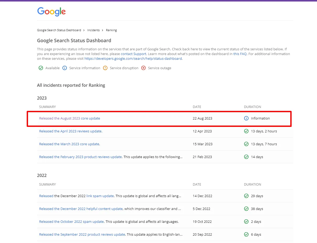Click the 'Released' link in the 14 Dec 2022 row
317x243 pixels.
point(46,196)
